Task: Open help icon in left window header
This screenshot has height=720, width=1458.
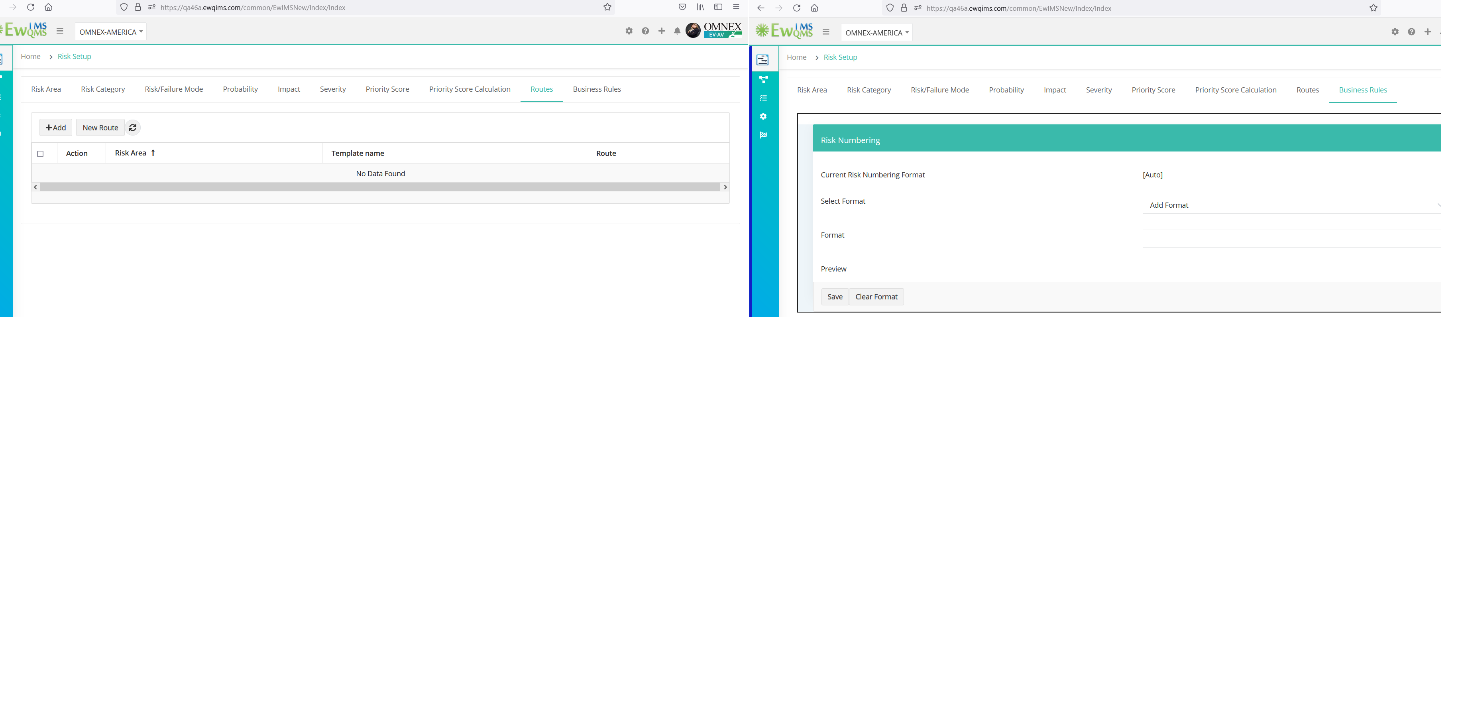Action: coord(645,31)
